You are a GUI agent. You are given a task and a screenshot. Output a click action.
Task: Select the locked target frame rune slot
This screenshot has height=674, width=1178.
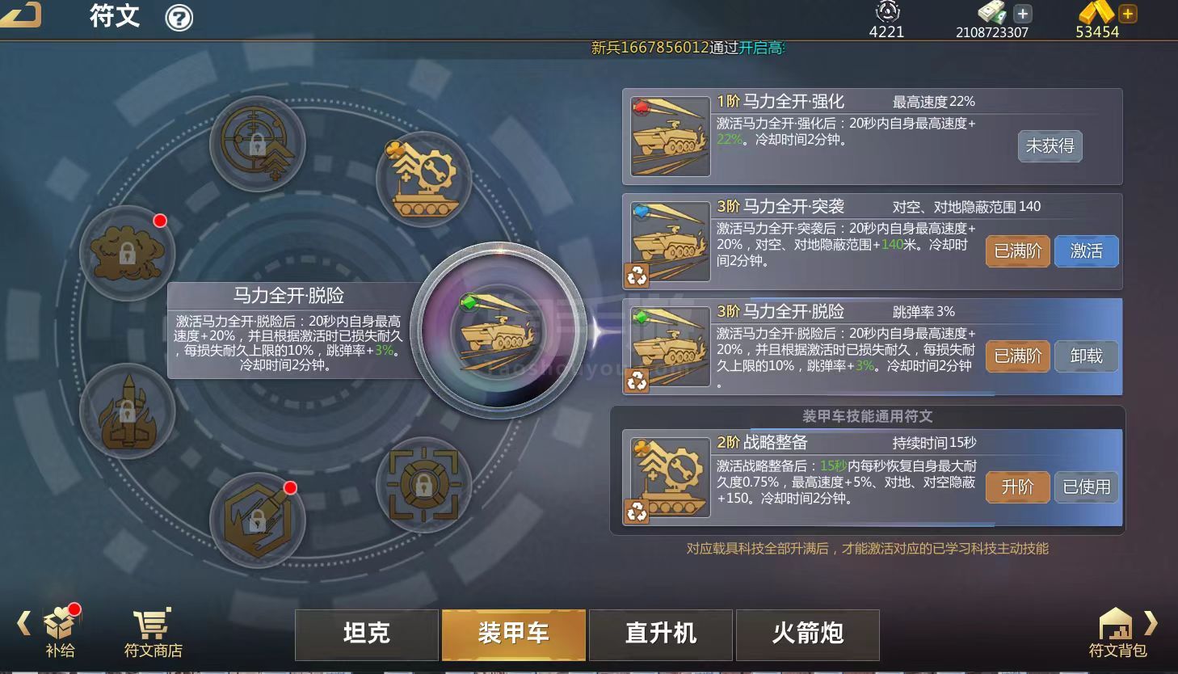point(423,485)
